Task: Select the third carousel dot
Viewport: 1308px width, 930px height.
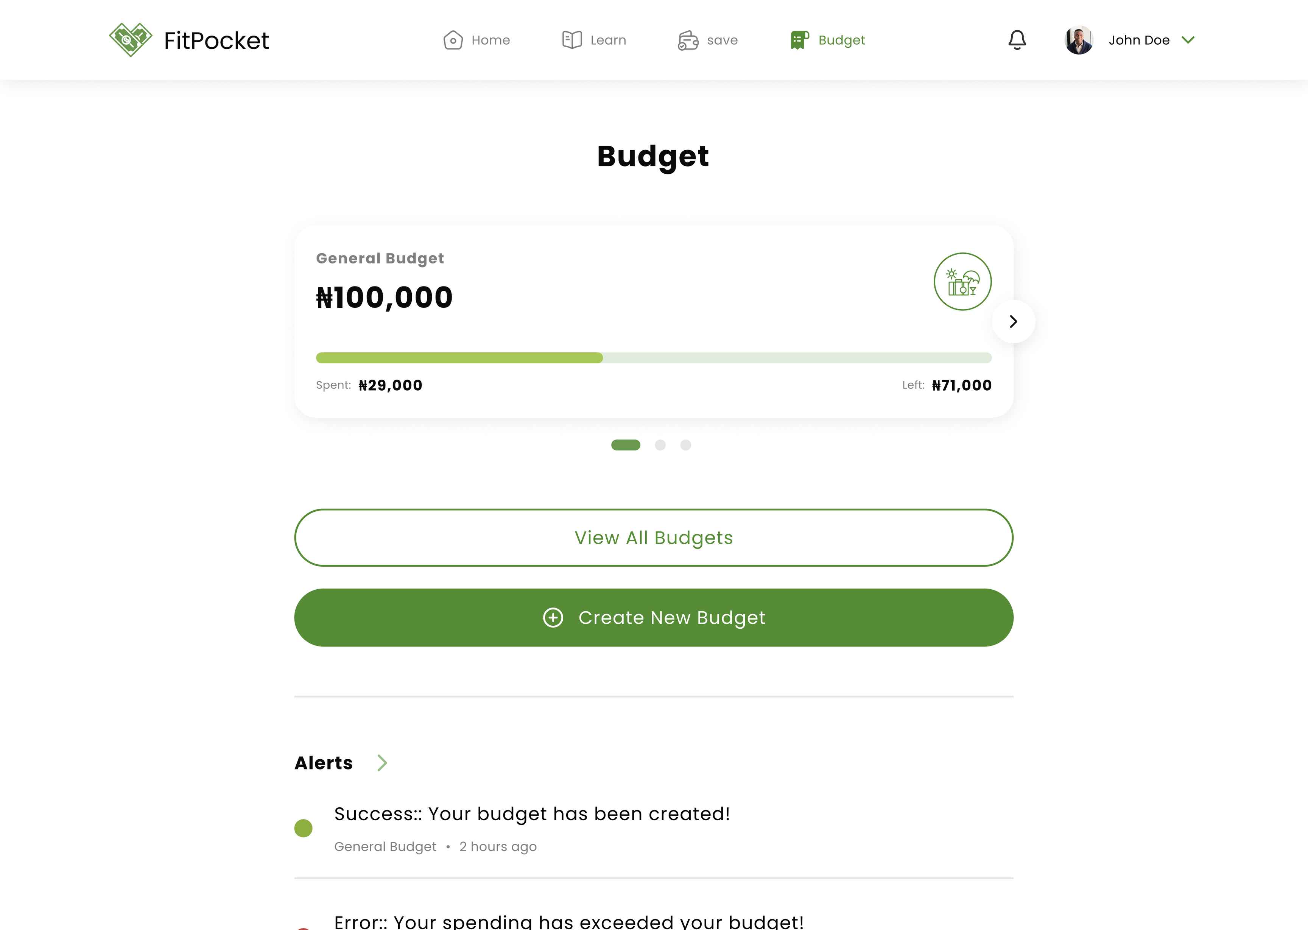Action: click(686, 445)
